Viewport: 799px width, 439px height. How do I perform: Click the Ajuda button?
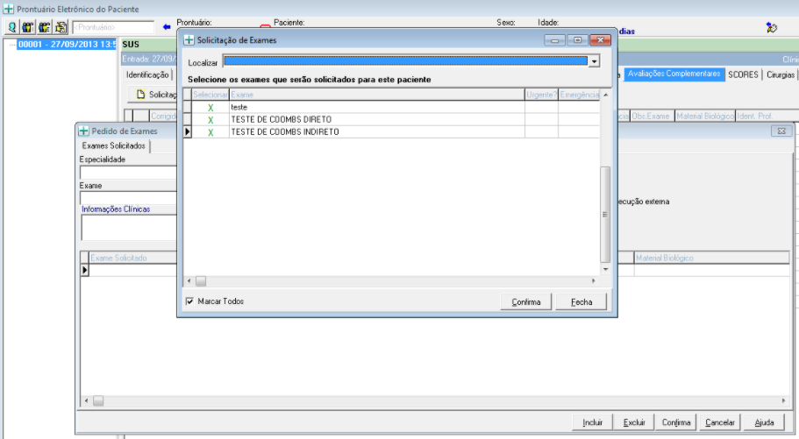pos(764,422)
